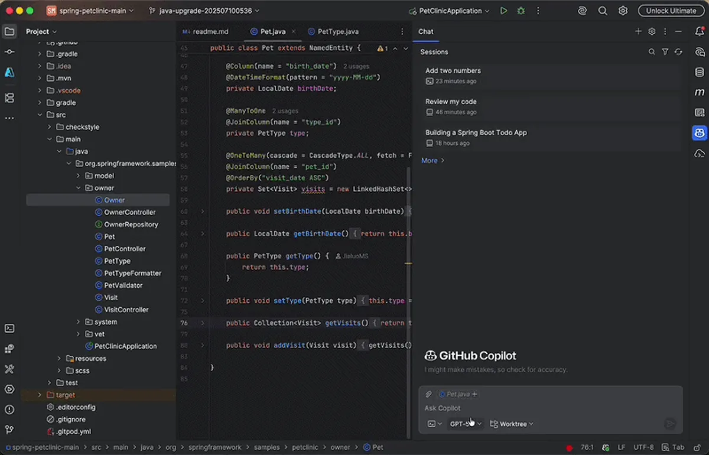Open the Commit tool window icon
The width and height of the screenshot is (709, 455).
[x=9, y=52]
